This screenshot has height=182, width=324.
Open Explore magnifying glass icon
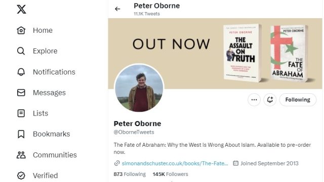coord(21,51)
